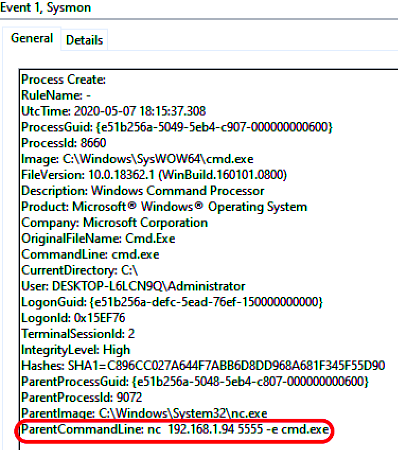Switch to the General tab
The height and width of the screenshot is (450, 398).
[x=32, y=39]
